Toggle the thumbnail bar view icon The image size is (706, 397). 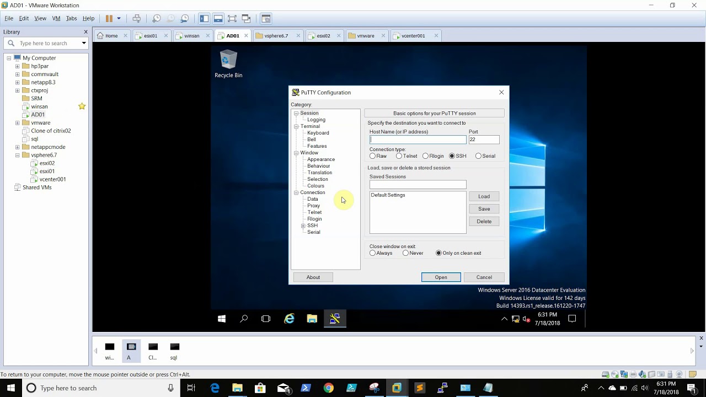click(x=218, y=18)
